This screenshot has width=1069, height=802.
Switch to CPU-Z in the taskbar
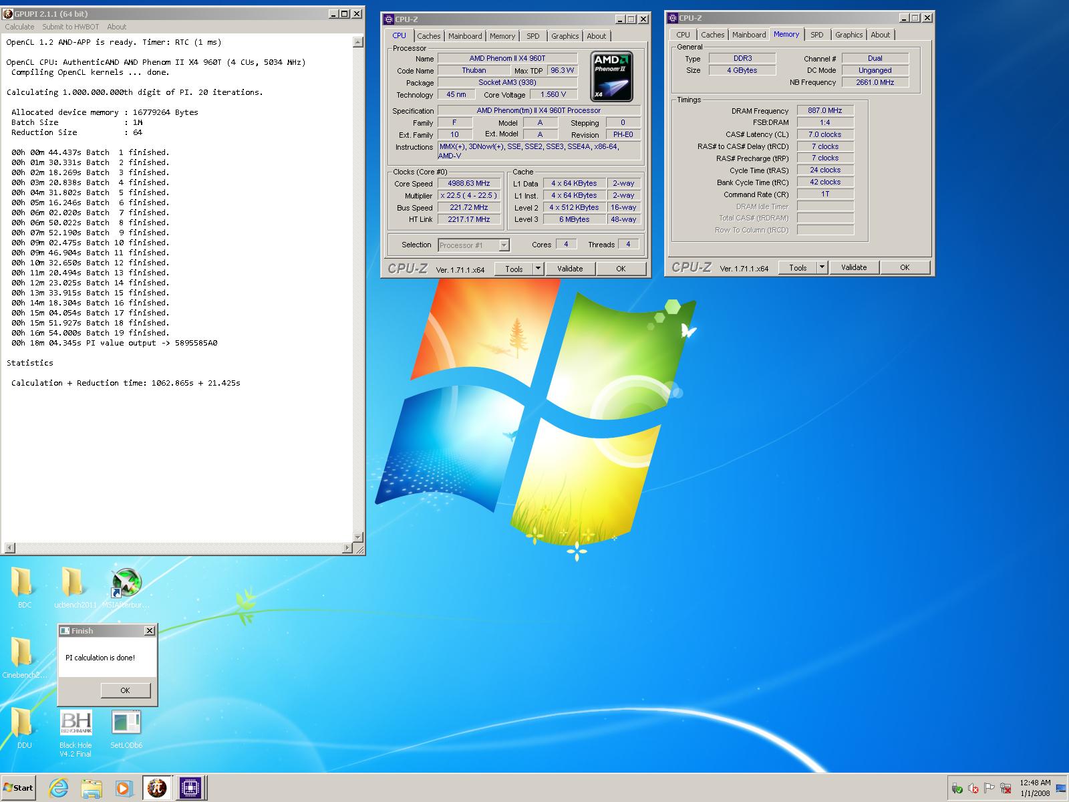pos(190,788)
